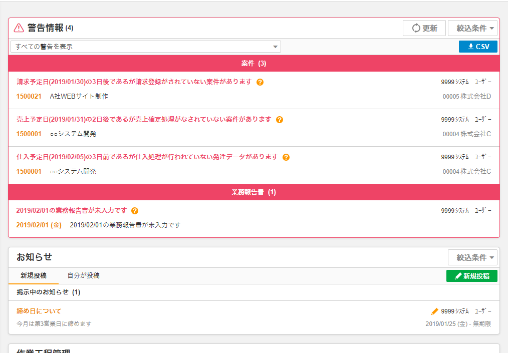The width and height of the screenshot is (508, 353).
Task: Open 1500001 link under 仕入予定日 warning
Action: coord(29,171)
